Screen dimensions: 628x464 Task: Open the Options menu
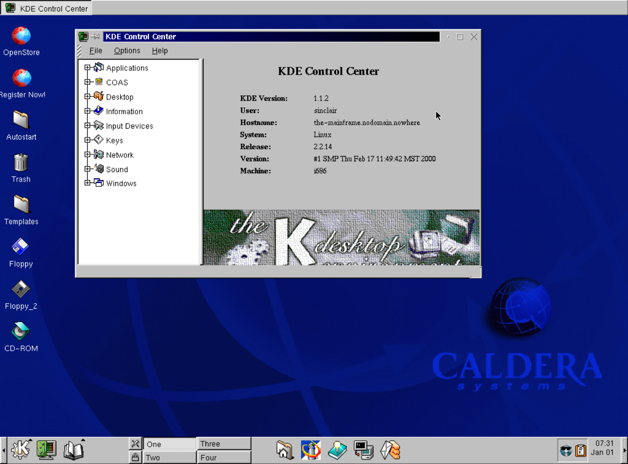pos(127,50)
